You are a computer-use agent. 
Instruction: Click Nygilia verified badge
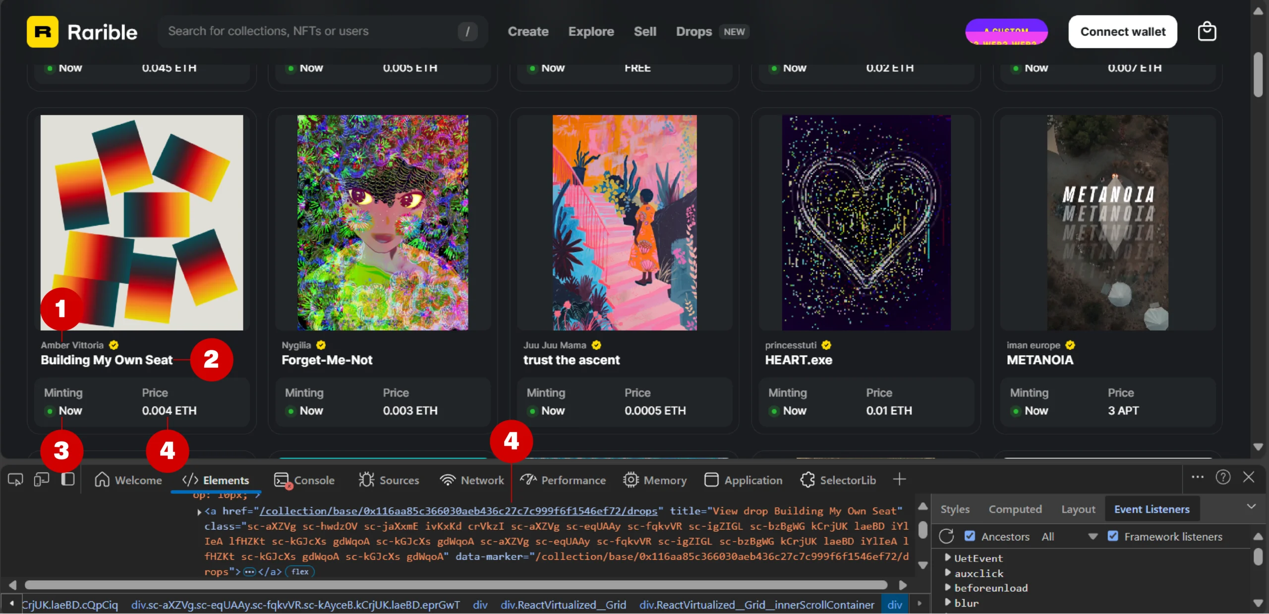pyautogui.click(x=321, y=345)
